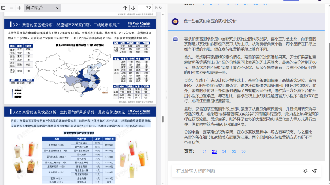Open page 36 reference link

243,151
